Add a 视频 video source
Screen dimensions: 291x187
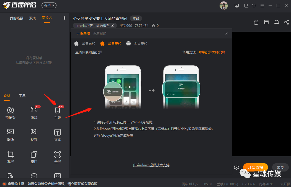34,135
